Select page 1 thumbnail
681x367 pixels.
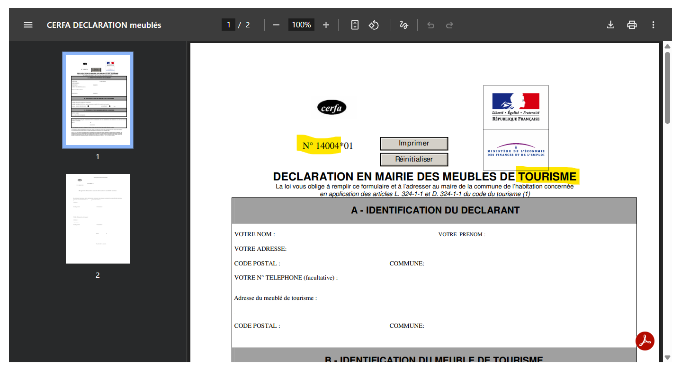pyautogui.click(x=98, y=100)
